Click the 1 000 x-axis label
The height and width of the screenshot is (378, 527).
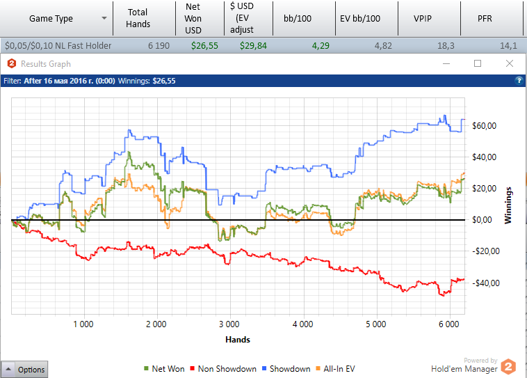(x=83, y=324)
